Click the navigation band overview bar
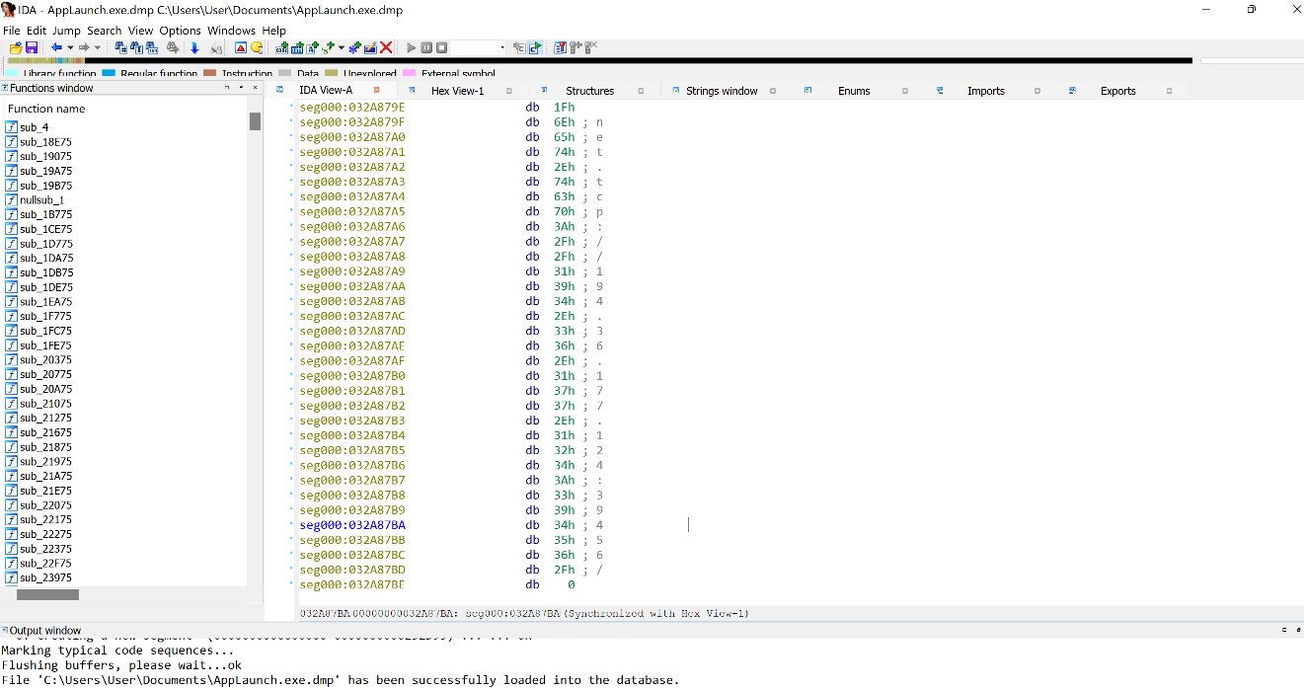The image size is (1304, 690). [600, 61]
